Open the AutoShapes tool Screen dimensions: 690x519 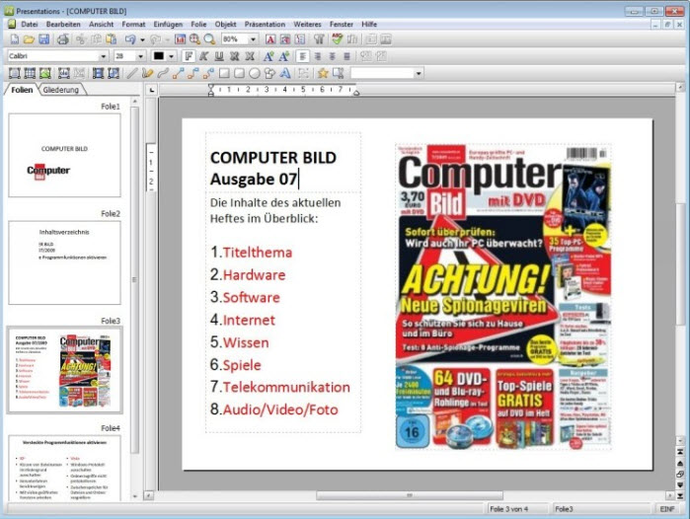(269, 73)
